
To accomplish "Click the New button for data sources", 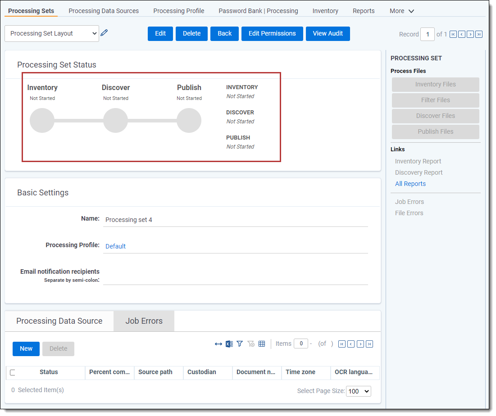I will pyautogui.click(x=26, y=348).
